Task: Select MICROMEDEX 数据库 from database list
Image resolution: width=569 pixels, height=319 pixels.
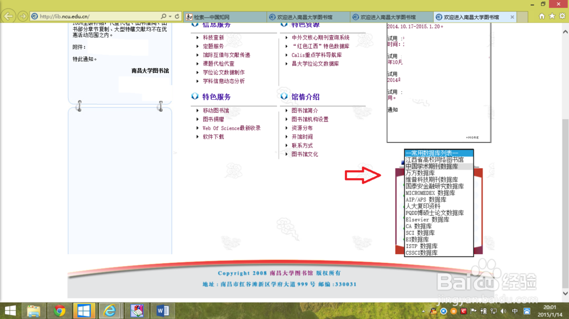Action: pyautogui.click(x=439, y=193)
